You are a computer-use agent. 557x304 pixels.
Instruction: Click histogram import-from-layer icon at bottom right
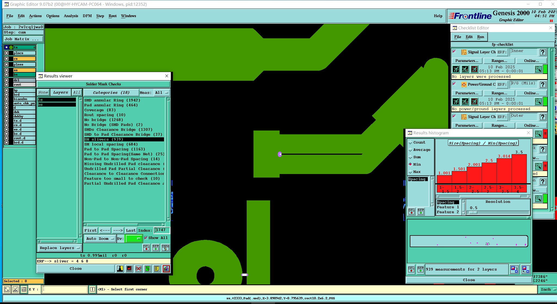525,269
